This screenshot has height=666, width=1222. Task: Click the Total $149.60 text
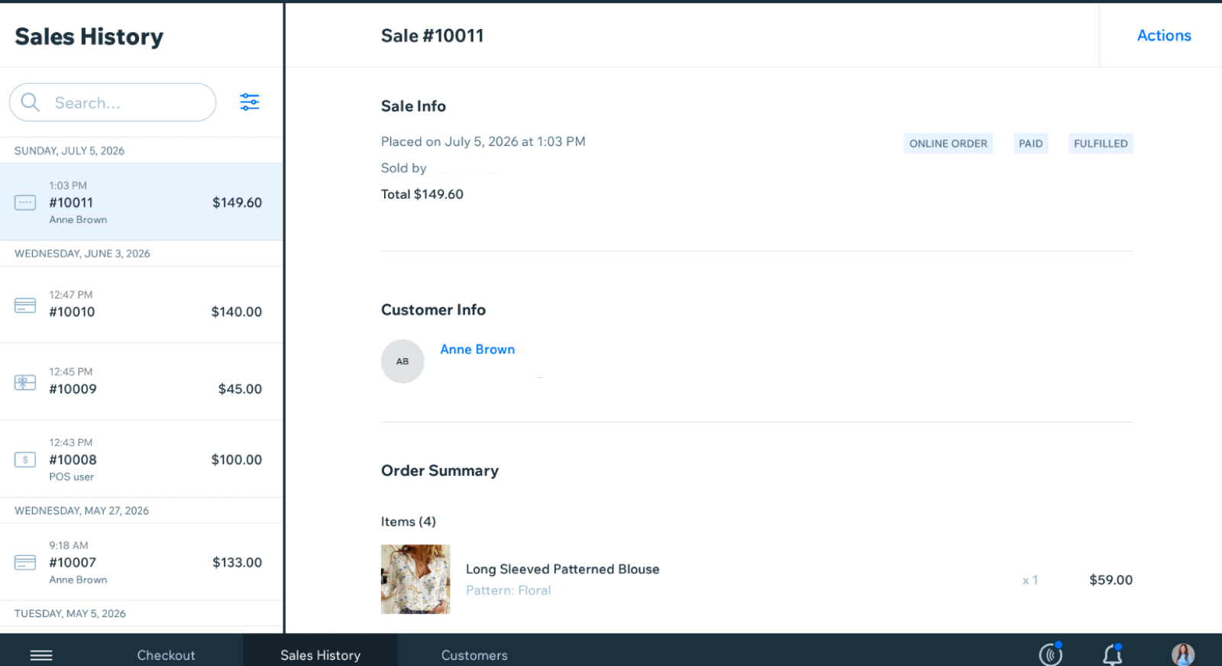pos(422,194)
